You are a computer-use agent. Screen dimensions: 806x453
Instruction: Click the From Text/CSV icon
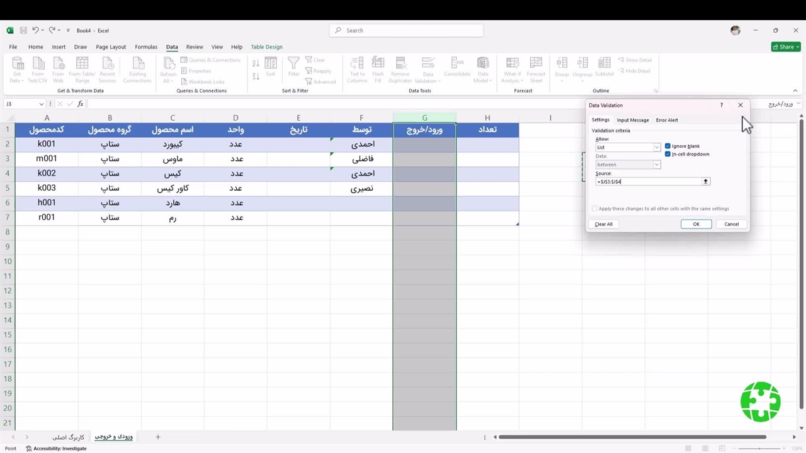coord(38,64)
